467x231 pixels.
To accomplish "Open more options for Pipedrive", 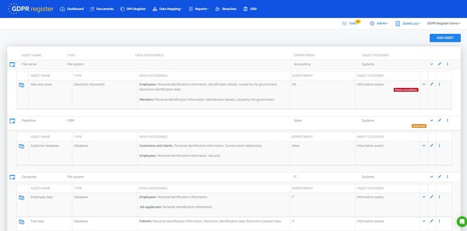I will tap(448, 120).
